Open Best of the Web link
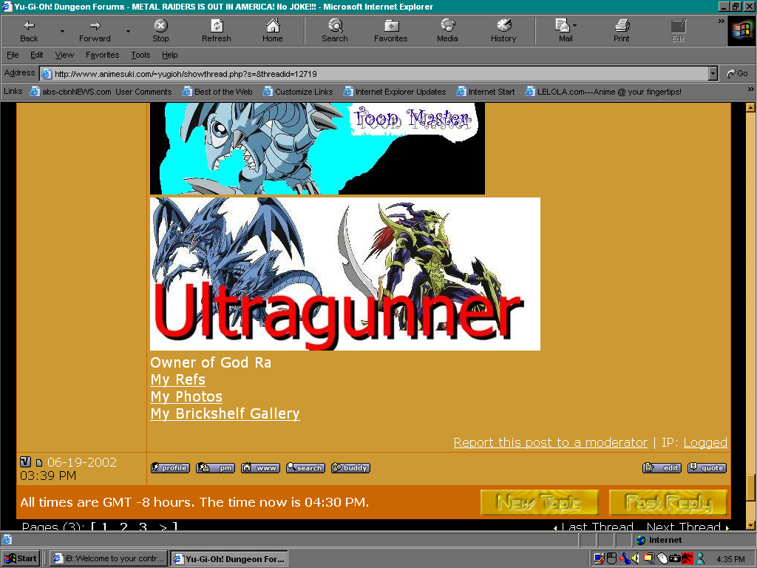757x568 pixels. [x=217, y=92]
